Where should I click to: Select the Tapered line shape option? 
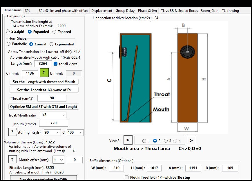pyautogui.click(x=55, y=32)
